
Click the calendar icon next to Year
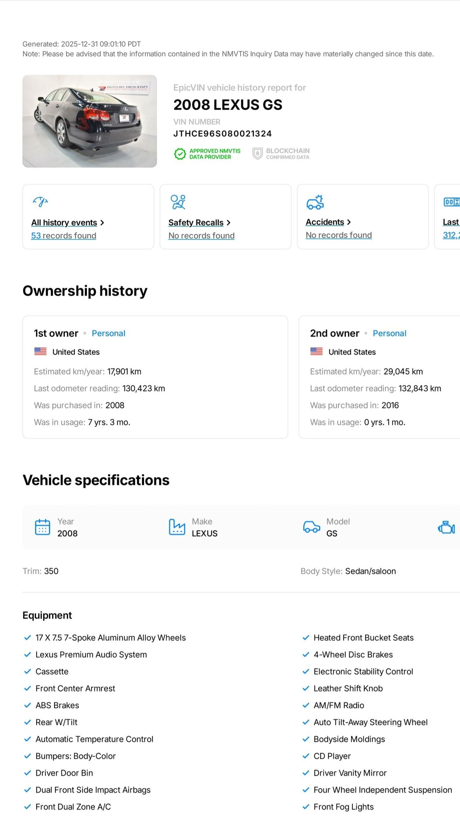pos(42,527)
